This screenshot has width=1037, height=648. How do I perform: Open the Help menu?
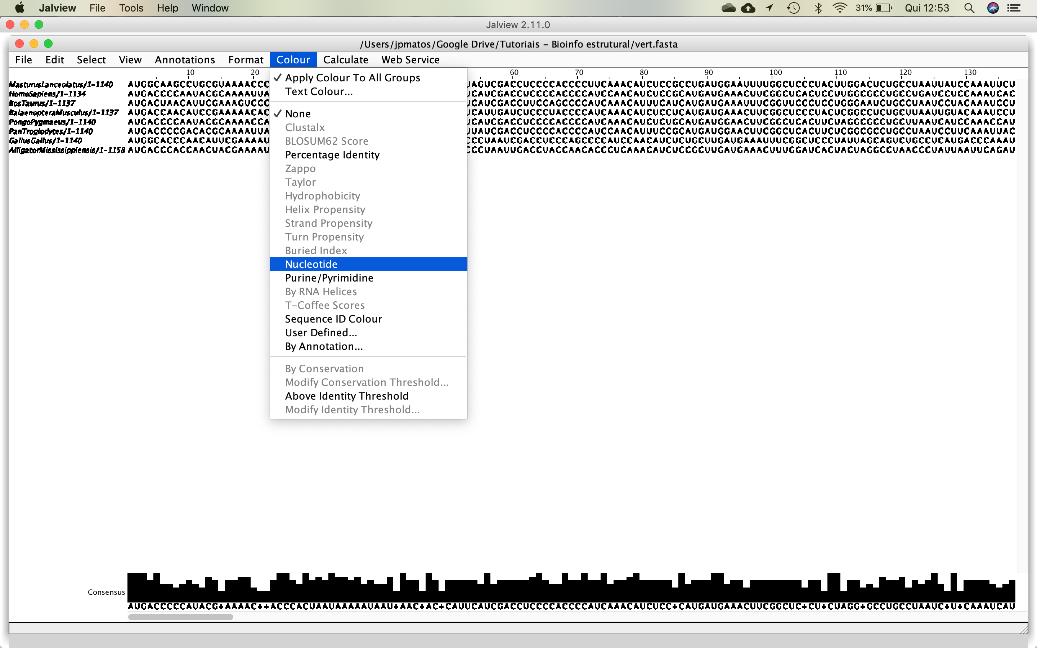click(167, 8)
